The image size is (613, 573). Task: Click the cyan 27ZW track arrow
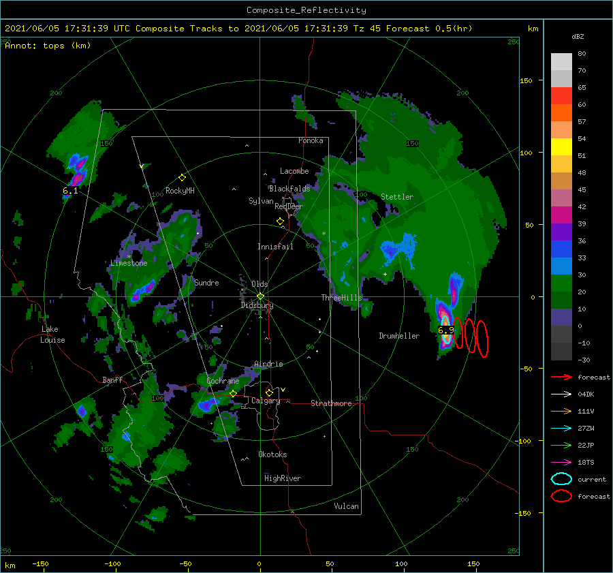(561, 428)
